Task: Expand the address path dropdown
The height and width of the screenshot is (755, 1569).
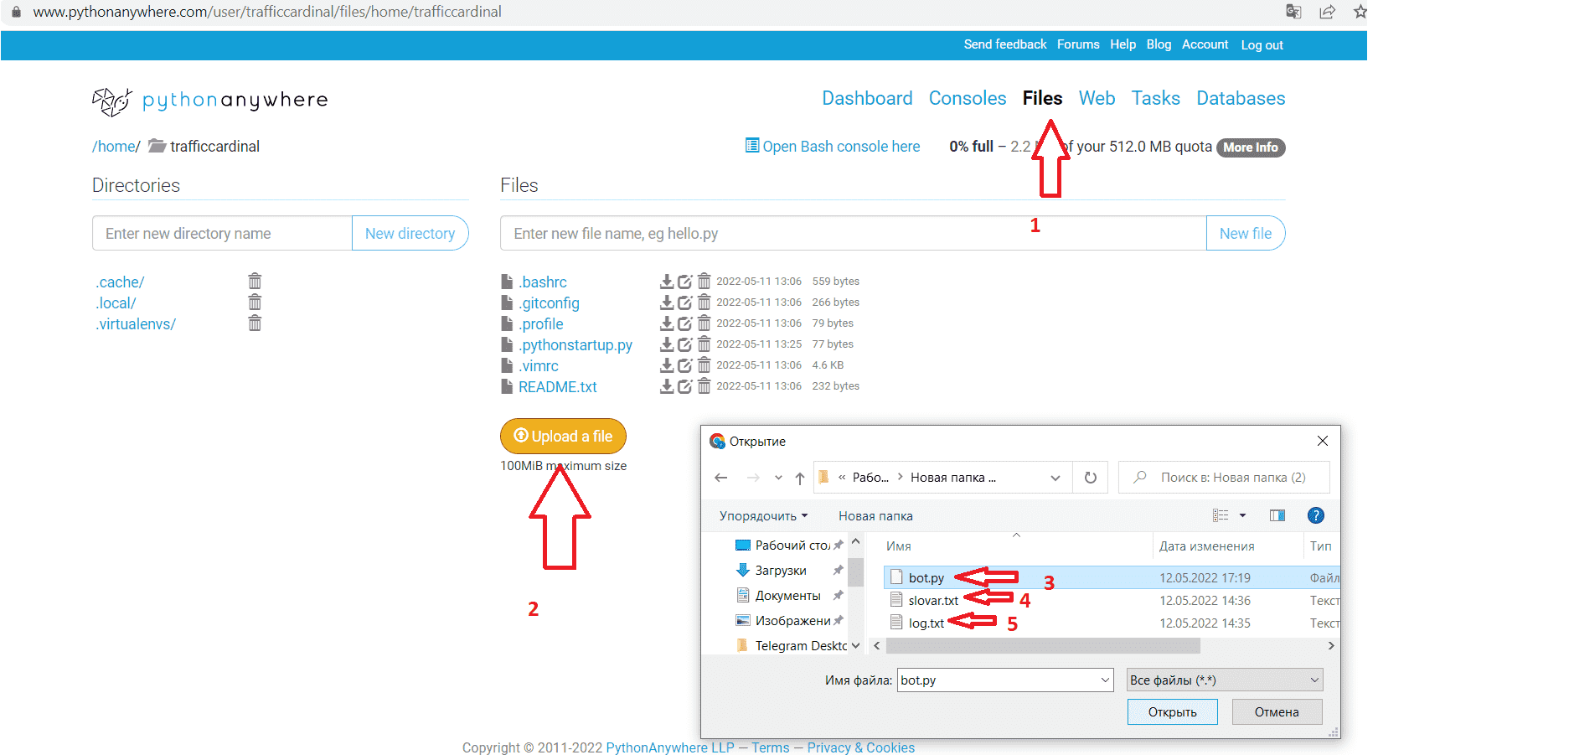Action: pyautogui.click(x=1055, y=478)
